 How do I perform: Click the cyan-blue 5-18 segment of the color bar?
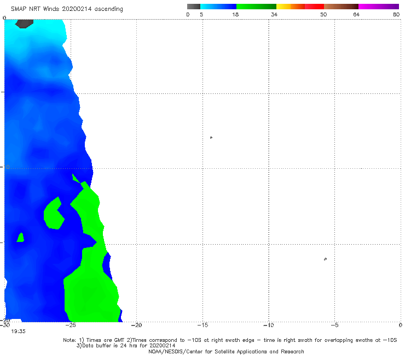click(218, 7)
